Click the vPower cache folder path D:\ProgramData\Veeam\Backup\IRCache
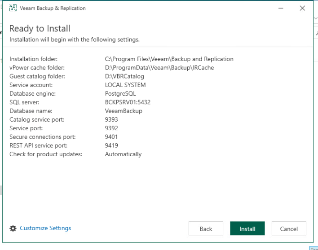 click(159, 68)
